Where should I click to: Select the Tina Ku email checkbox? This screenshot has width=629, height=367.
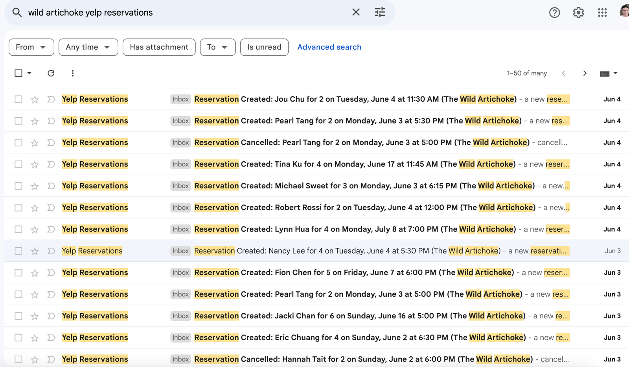18,164
